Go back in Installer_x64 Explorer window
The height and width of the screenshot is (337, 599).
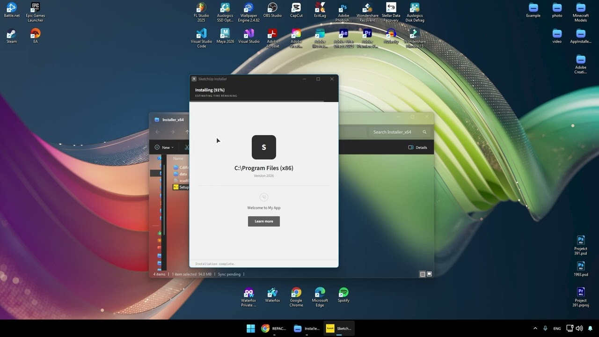(x=157, y=132)
